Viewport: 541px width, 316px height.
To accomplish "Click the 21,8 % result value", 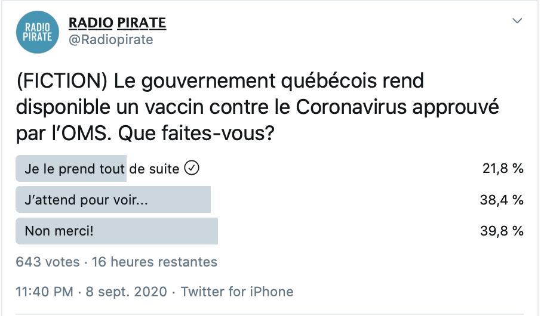I will pos(503,169).
